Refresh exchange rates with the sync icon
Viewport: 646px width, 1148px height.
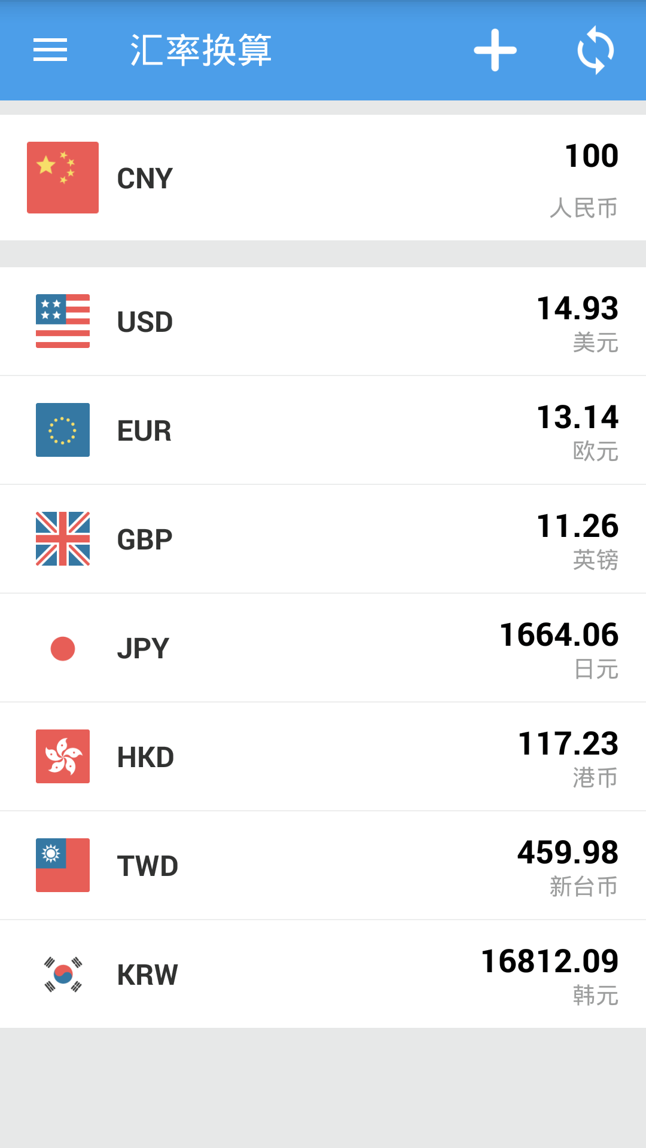click(x=596, y=50)
